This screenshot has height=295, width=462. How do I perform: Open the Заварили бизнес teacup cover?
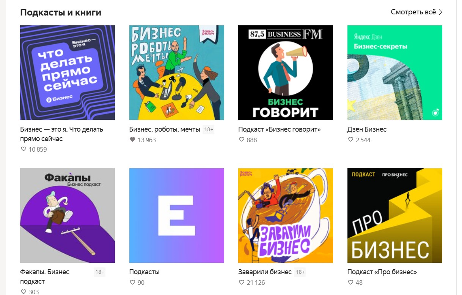286,216
